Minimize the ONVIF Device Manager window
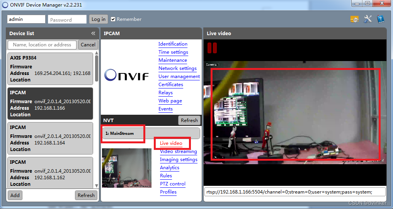 [x=357, y=3]
